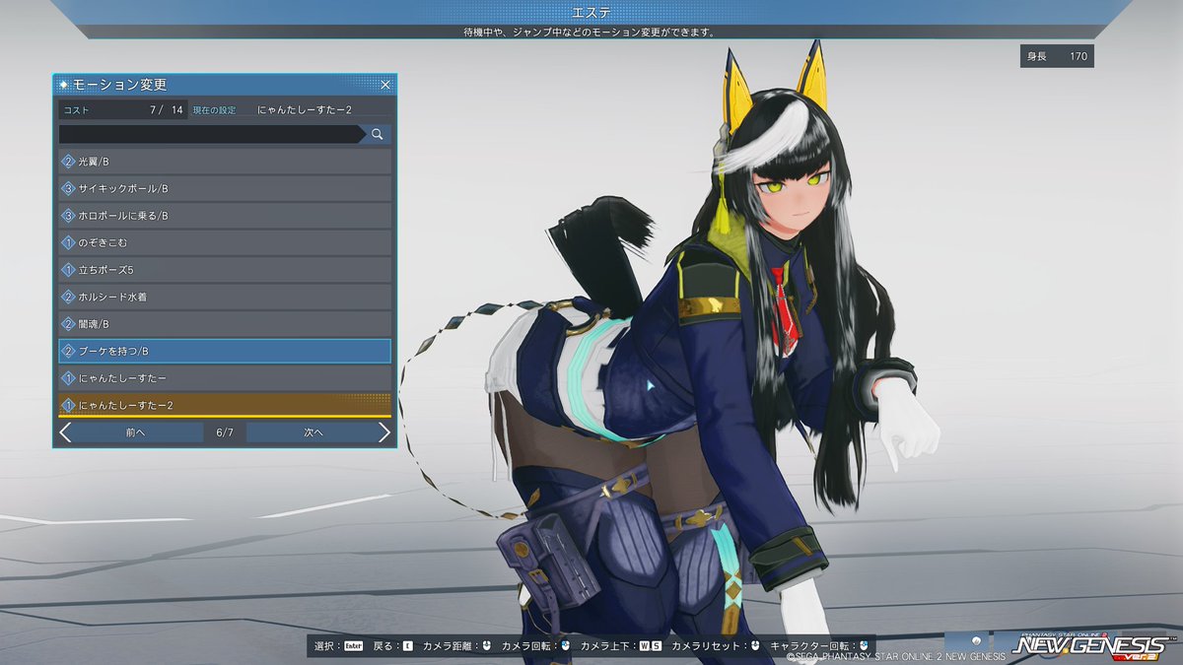Click the 6/7 page indicator

click(x=224, y=432)
